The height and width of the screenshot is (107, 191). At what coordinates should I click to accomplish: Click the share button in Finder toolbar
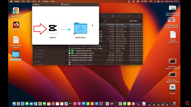[119, 16]
